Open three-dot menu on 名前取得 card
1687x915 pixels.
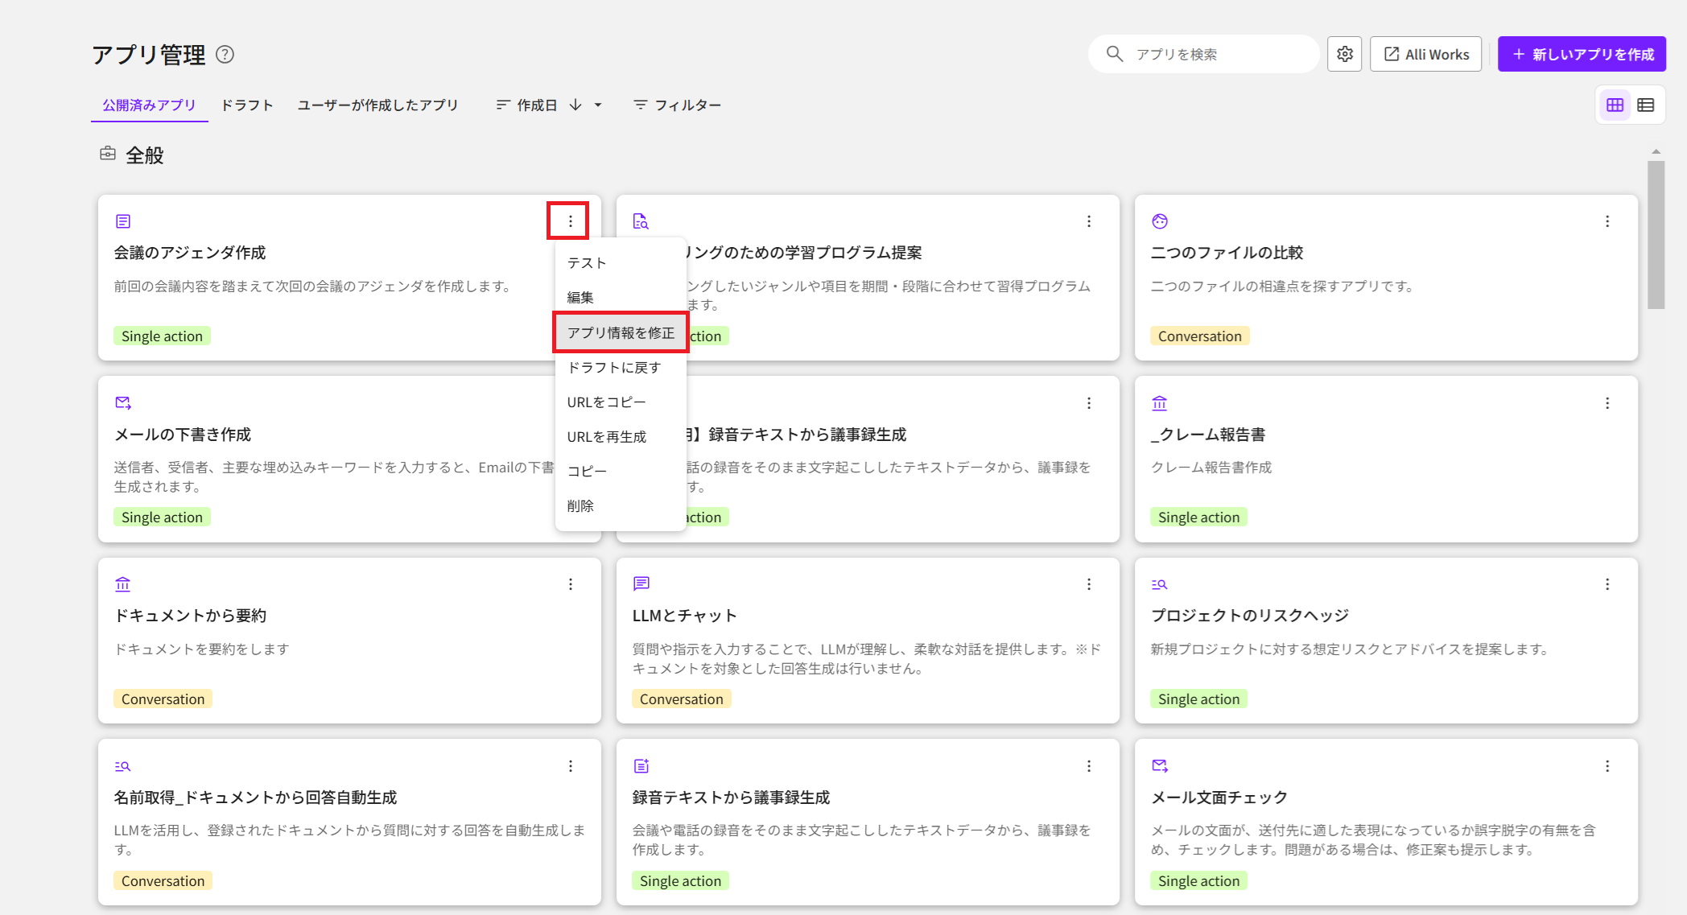(571, 766)
